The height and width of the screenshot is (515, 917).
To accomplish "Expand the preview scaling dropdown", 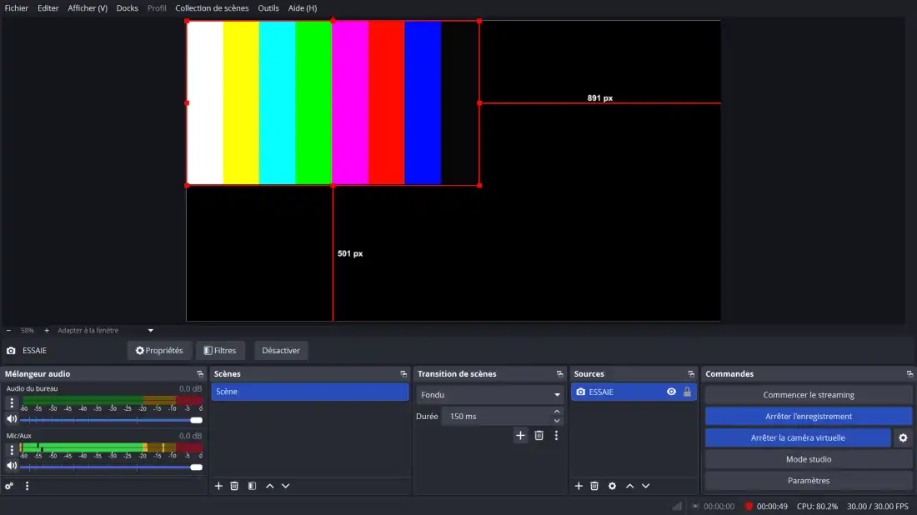I will [x=150, y=331].
